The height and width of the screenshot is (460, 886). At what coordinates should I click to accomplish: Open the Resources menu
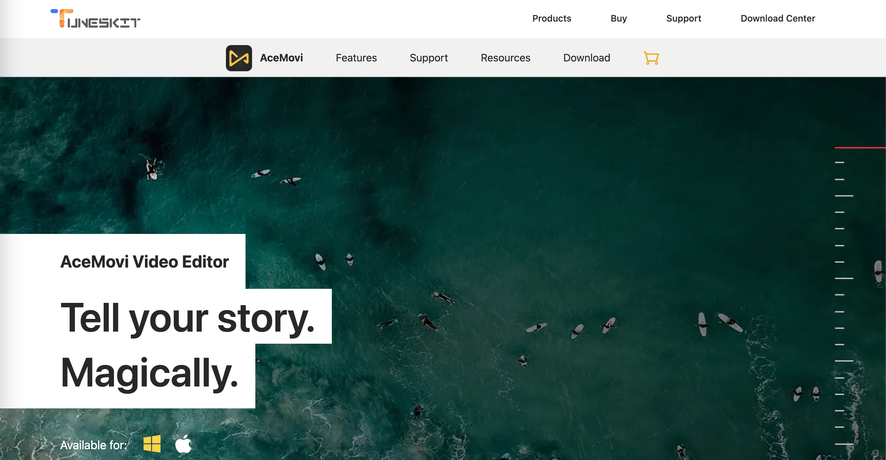[505, 58]
